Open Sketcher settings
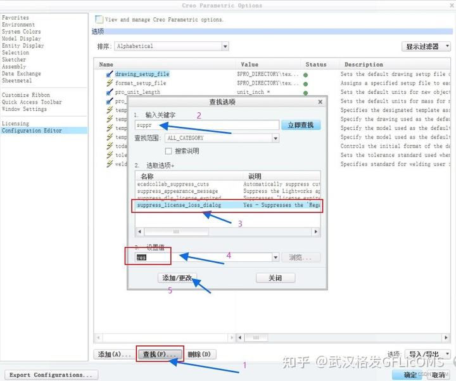456x381 pixels. (x=14, y=60)
